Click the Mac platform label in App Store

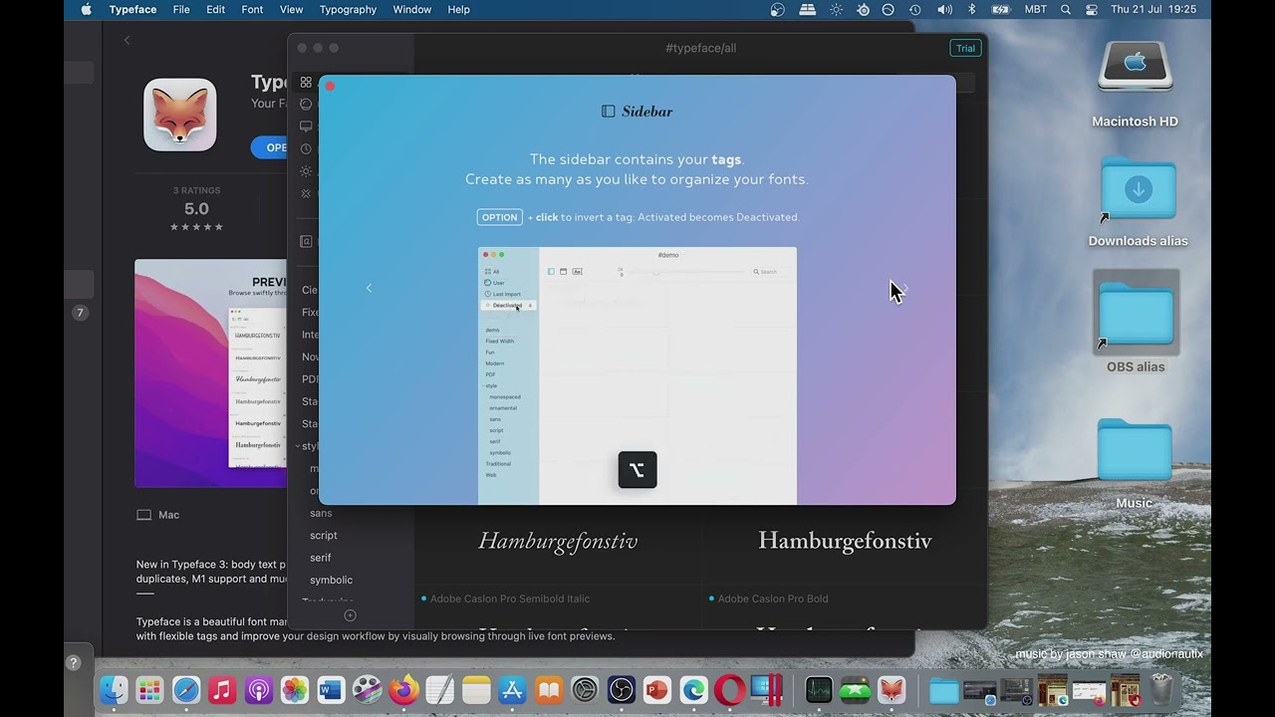158,515
